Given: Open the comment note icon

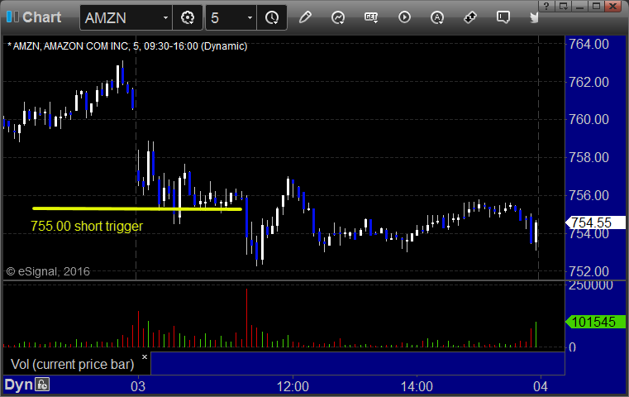Looking at the screenshot, I should [x=503, y=17].
